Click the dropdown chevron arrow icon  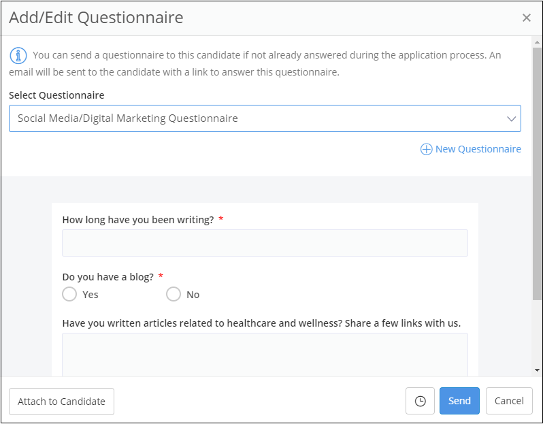pos(512,118)
